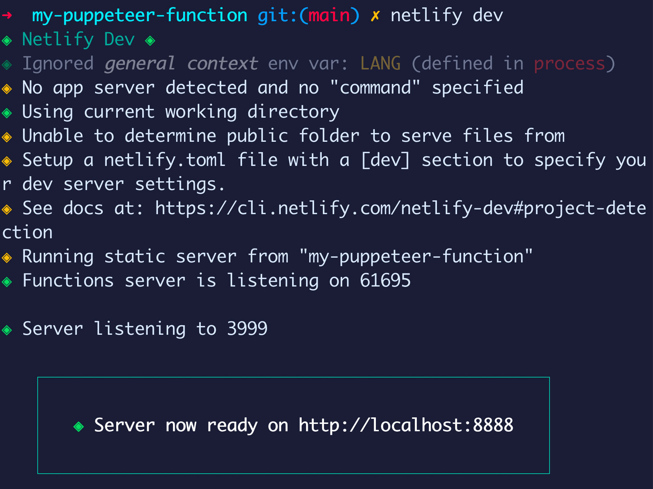Click the 'git:(main)' branch indicator

coord(309,15)
